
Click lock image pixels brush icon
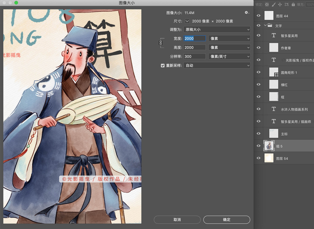(x=274, y=5)
